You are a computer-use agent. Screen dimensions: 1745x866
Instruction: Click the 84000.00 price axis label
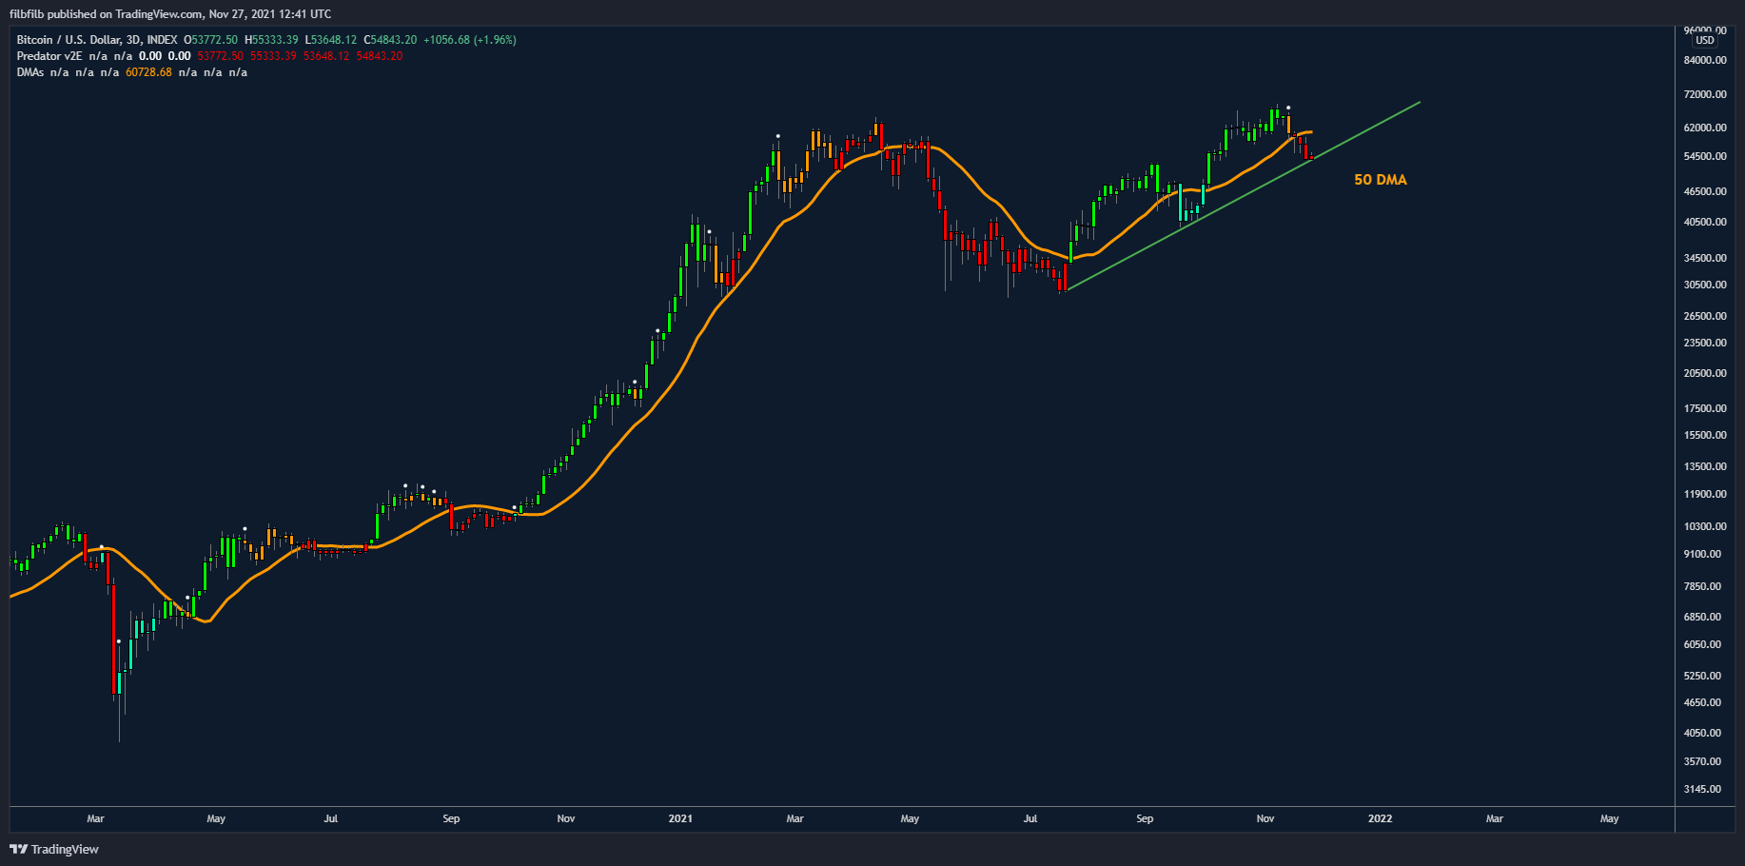point(1705,60)
